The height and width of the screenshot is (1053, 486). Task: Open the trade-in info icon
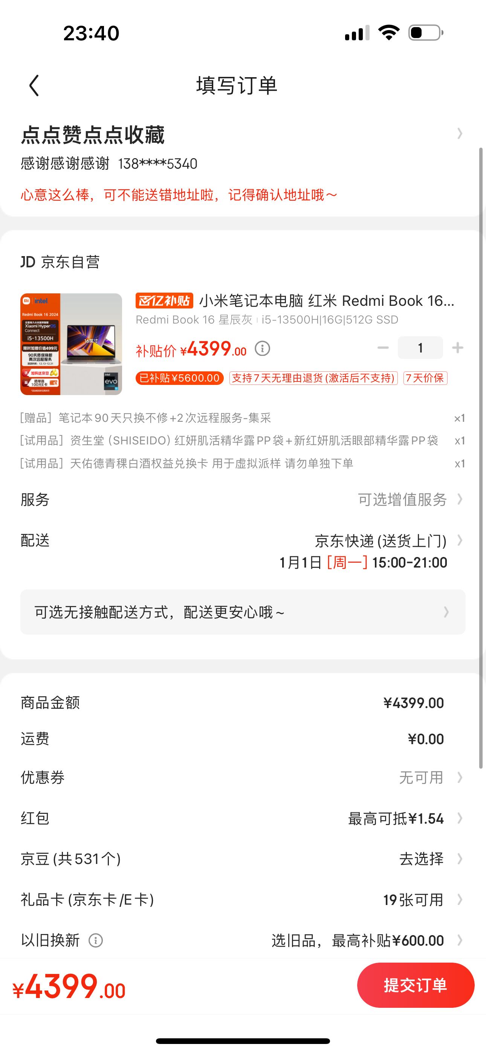click(x=96, y=941)
